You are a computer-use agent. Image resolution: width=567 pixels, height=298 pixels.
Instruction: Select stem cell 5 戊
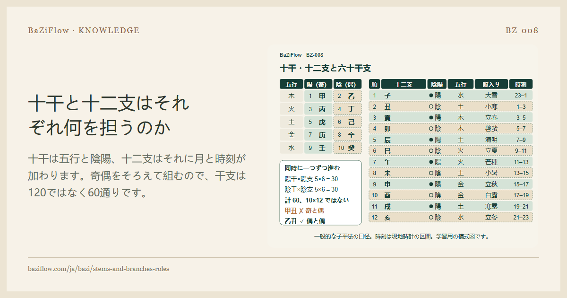(318, 122)
